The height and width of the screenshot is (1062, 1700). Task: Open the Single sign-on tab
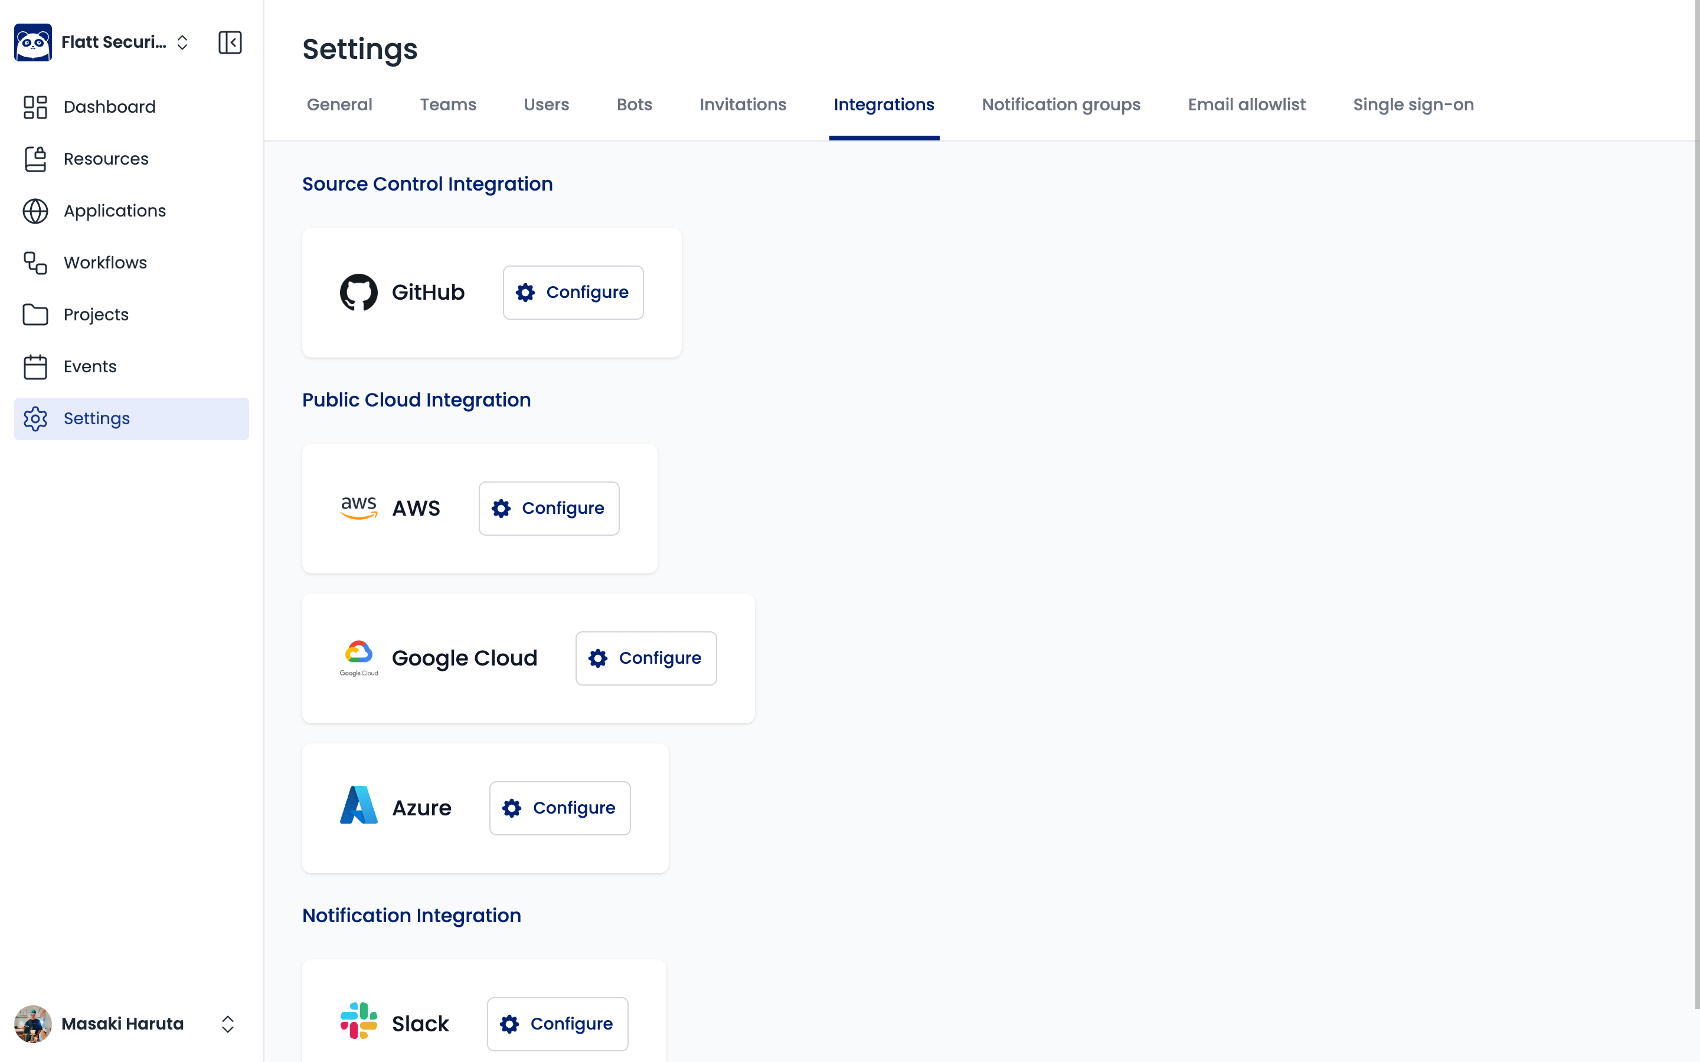pyautogui.click(x=1413, y=104)
